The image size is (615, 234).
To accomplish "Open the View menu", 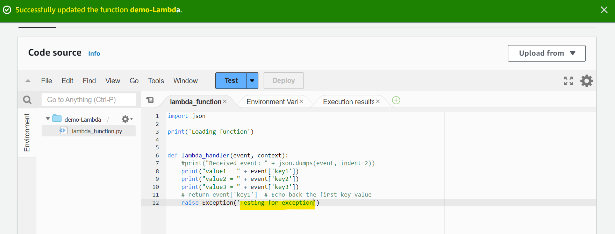I will (113, 81).
